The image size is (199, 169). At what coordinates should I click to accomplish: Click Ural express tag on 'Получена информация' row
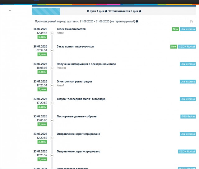[188, 64]
